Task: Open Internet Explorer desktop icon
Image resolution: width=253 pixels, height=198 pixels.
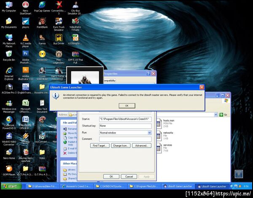Action: click(9, 73)
